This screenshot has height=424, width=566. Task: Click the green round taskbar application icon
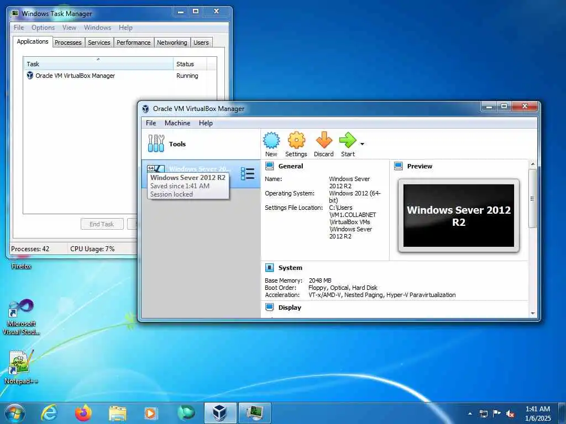click(186, 413)
